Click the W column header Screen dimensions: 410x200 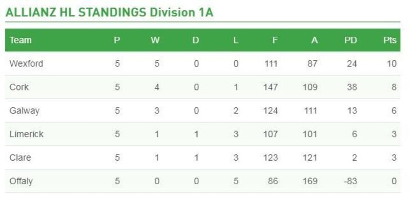(155, 40)
